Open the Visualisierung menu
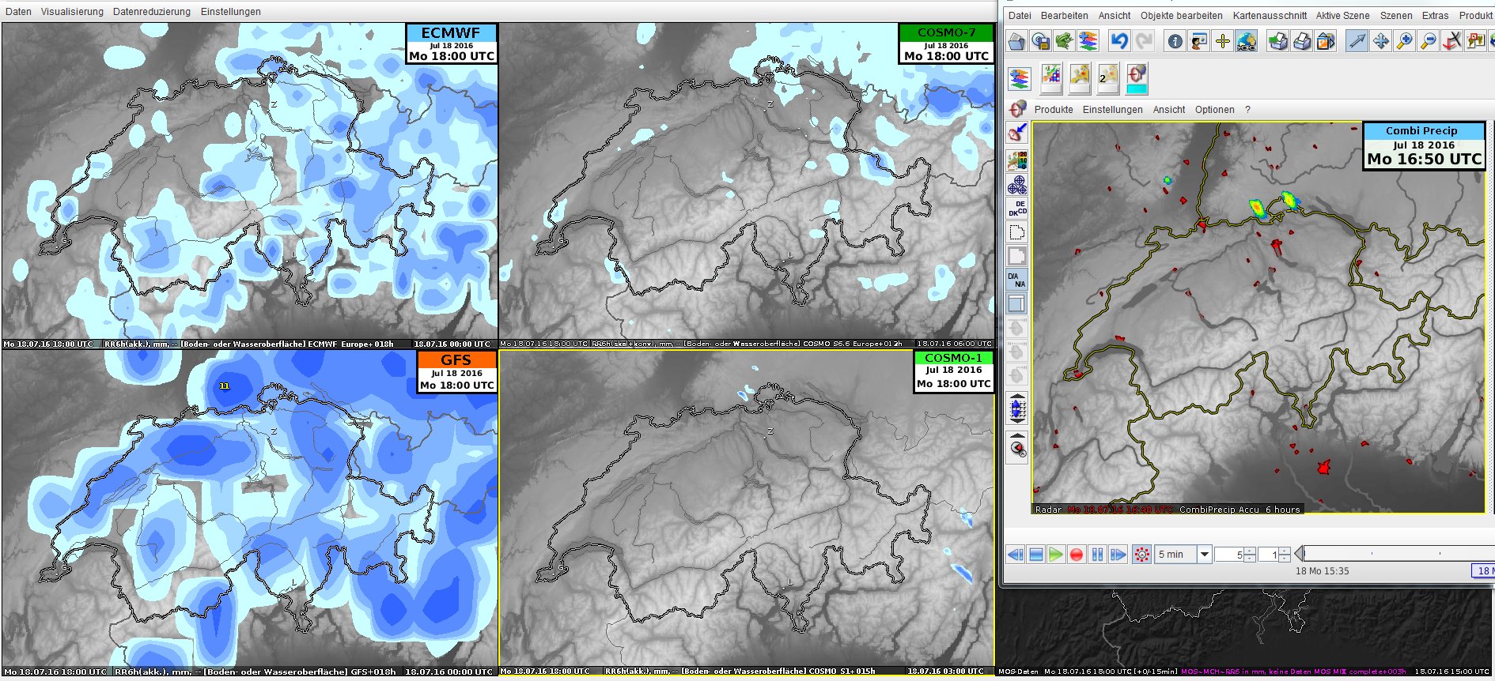The width and height of the screenshot is (1495, 681). [x=72, y=12]
